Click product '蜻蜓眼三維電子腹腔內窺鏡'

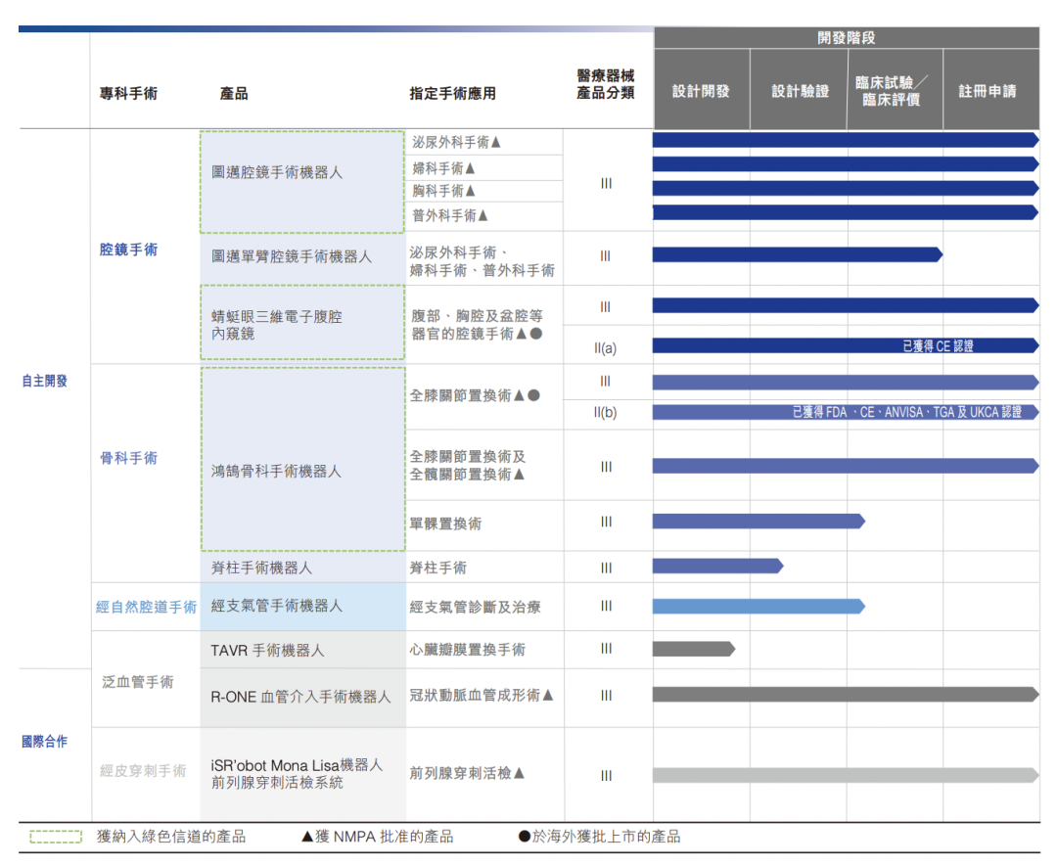[276, 325]
